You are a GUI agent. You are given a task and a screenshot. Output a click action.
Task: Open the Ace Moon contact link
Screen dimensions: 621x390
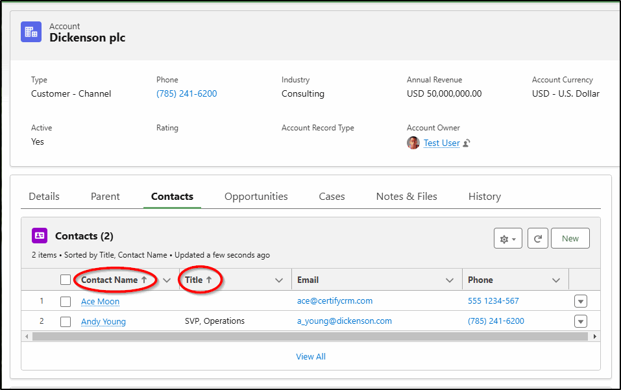(100, 302)
